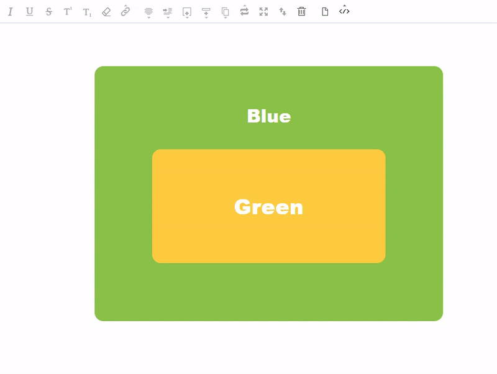Toggle underline formatting
497x374 pixels.
tap(29, 12)
